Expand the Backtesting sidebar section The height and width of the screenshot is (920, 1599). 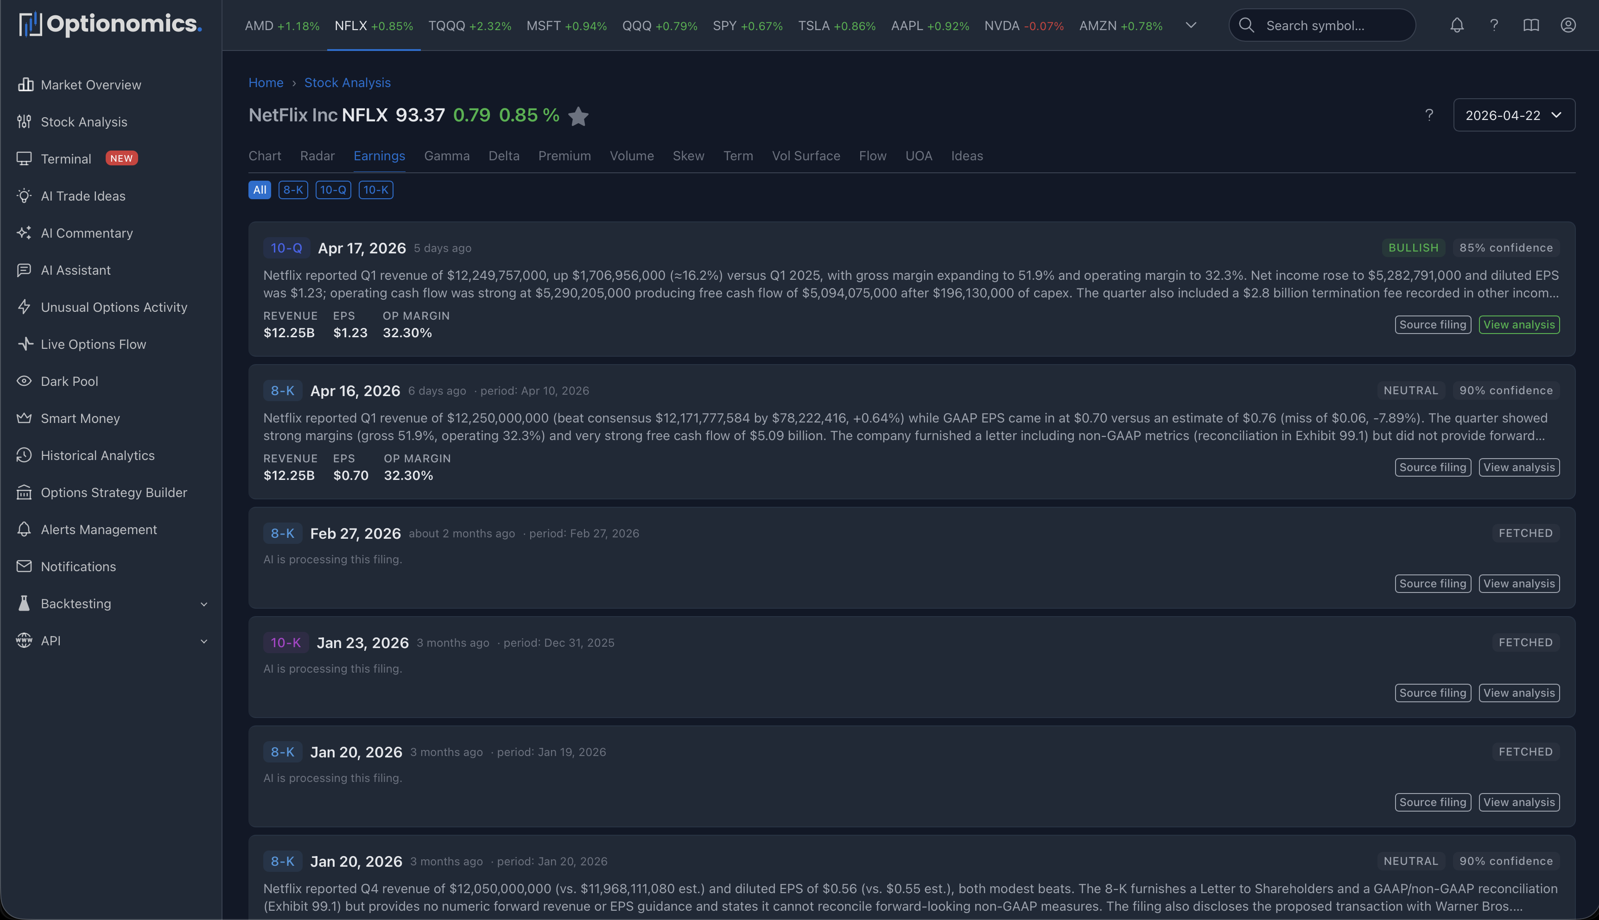point(203,604)
